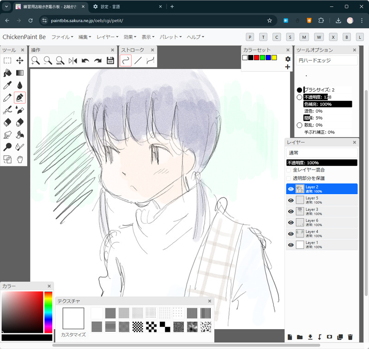Select the eyedropper color picker tool
This screenshot has width=369, height=349.
click(7, 85)
